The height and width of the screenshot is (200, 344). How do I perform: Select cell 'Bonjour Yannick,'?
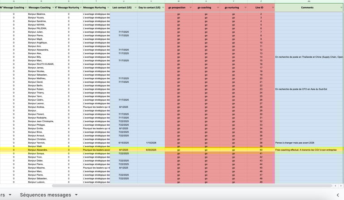click(x=41, y=143)
